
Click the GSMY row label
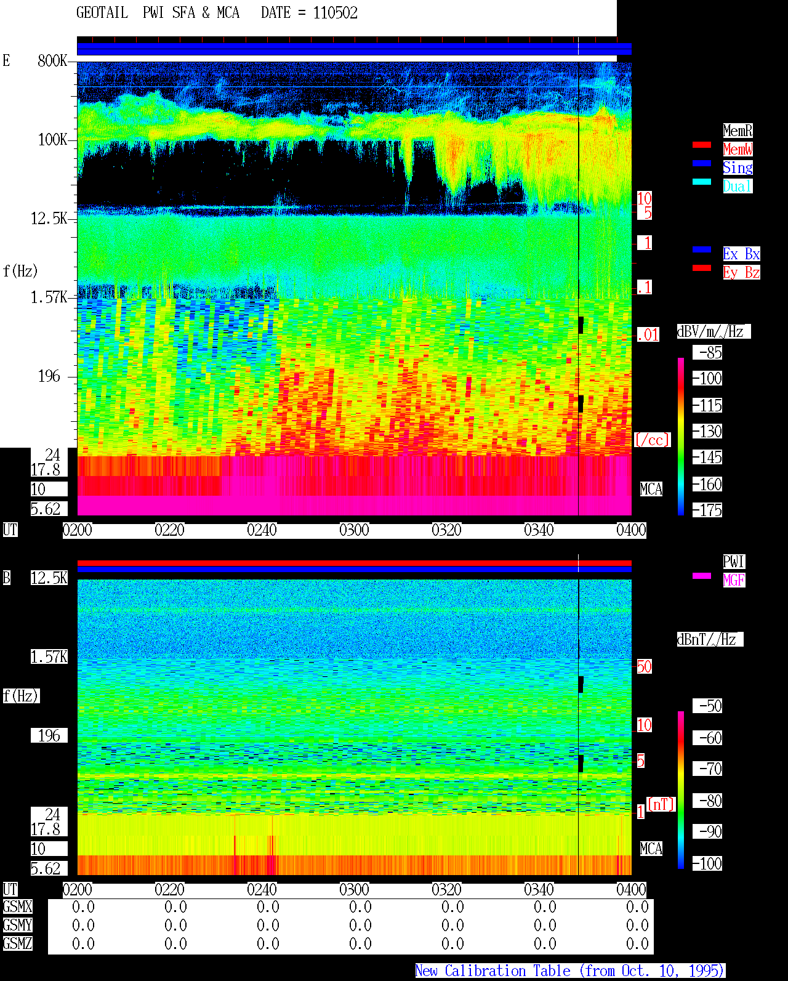17,925
